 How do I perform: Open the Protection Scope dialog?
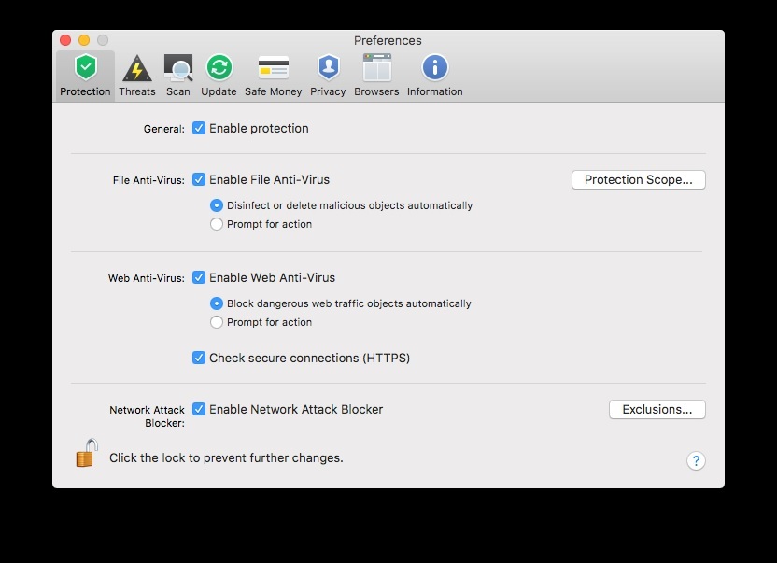click(x=638, y=180)
